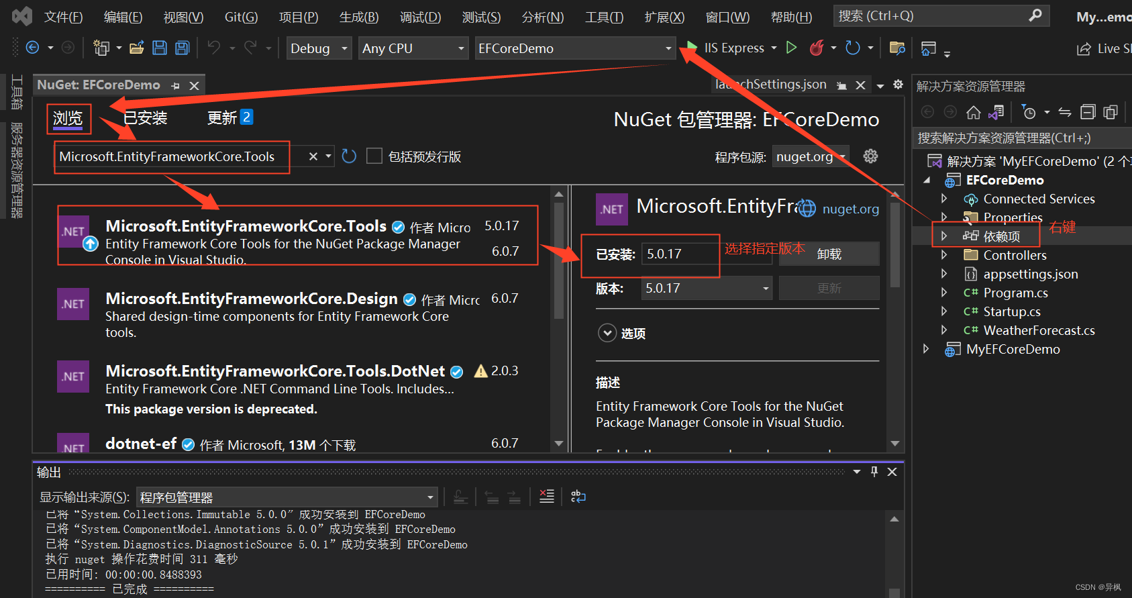Viewport: 1132px width, 598px height.
Task: Select the Program.cs file
Action: (x=1015, y=293)
